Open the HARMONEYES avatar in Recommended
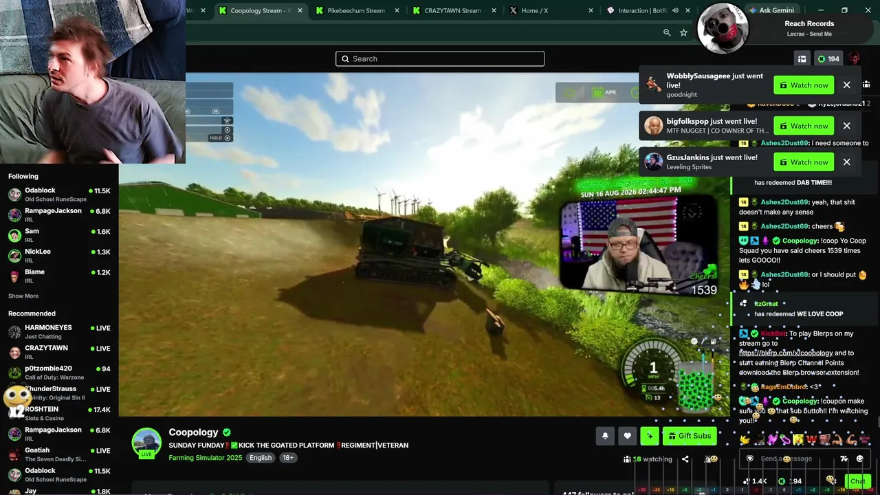Viewport: 880px width, 495px height. coord(14,332)
